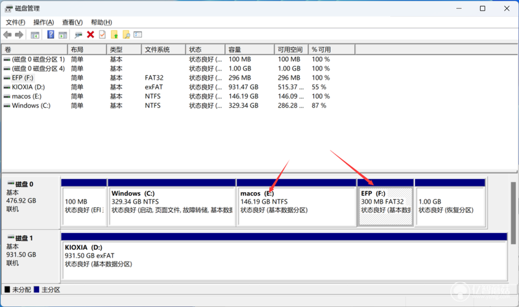Click the red X delete icon
The height and width of the screenshot is (307, 519).
90,34
